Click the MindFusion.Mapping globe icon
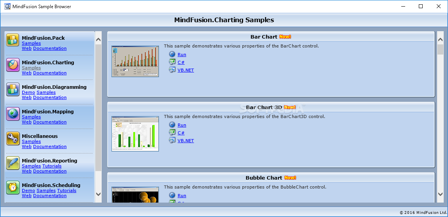The height and width of the screenshot is (217, 448). [13, 114]
